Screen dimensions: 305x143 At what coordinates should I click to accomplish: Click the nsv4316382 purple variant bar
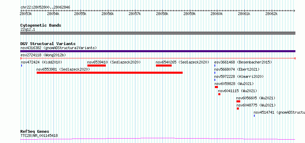[x=158, y=51]
